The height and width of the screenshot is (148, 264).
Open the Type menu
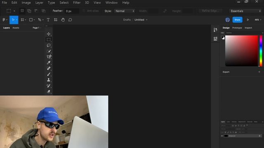click(51, 3)
